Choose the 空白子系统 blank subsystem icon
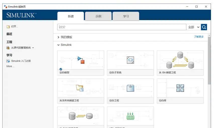Screen dimensions: 214x128 130,60
